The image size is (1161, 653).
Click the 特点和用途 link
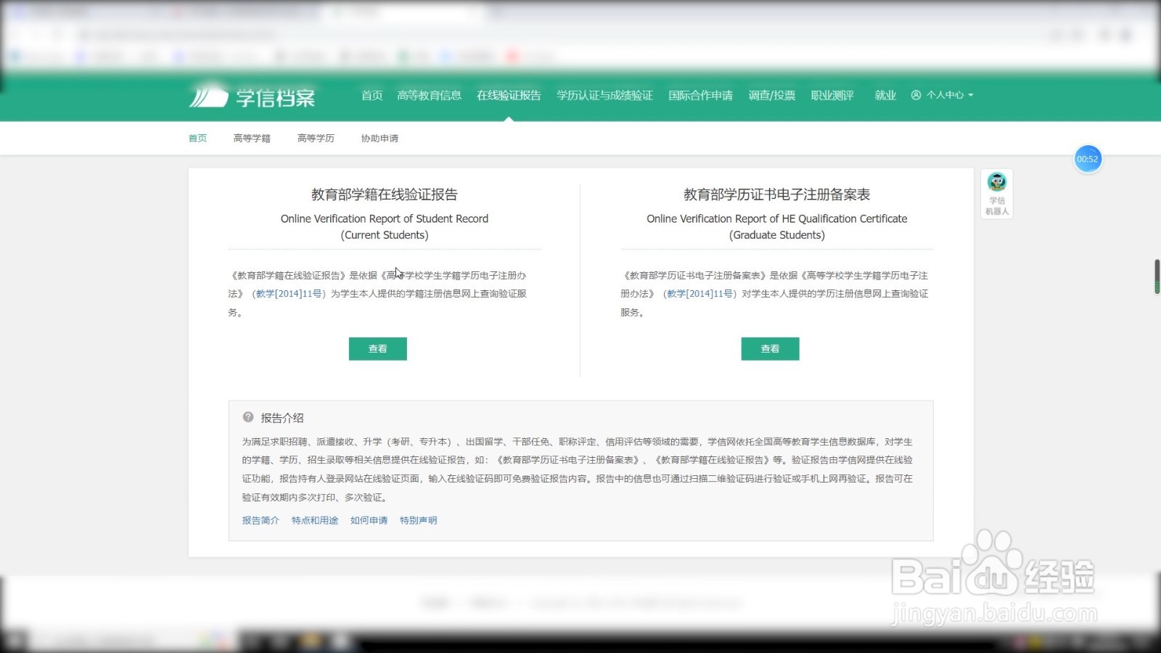[314, 520]
